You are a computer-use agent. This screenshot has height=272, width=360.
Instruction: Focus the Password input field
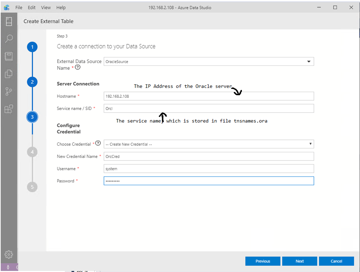(209, 181)
